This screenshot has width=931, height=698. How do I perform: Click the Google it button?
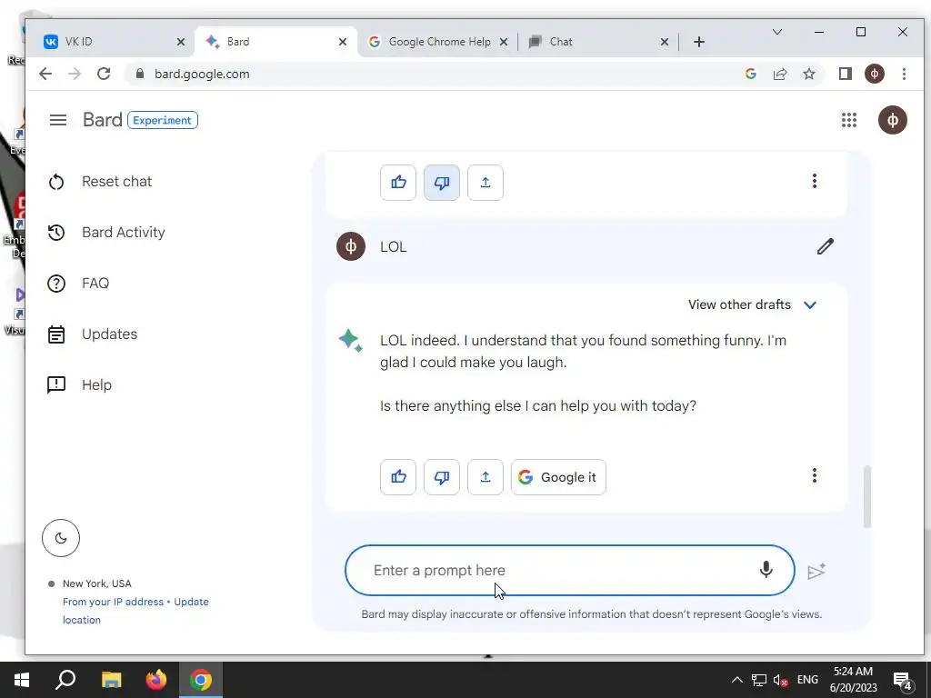click(x=558, y=477)
